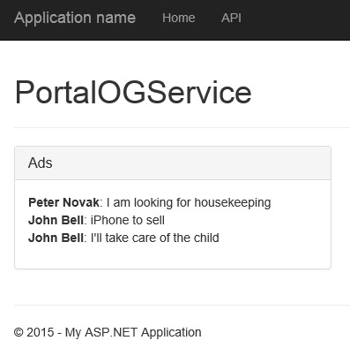Viewport: 350px width, 348px height.
Task: Click the Ads panel header
Action: tap(173, 163)
